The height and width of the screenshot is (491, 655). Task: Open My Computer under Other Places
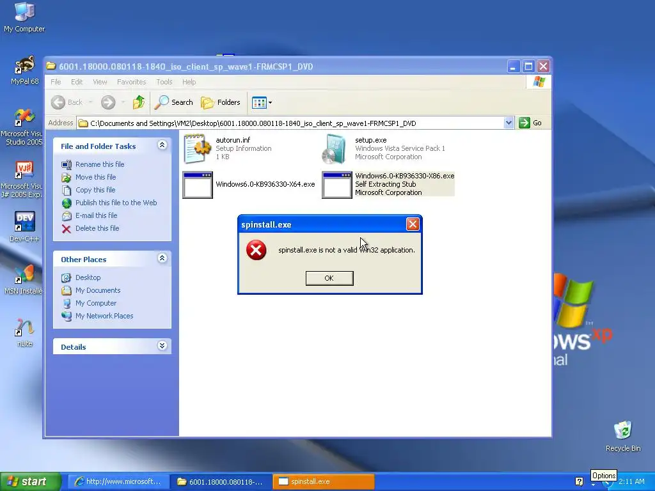[96, 303]
